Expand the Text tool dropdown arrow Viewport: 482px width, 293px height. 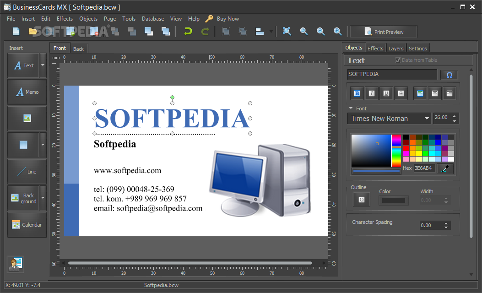coord(43,65)
